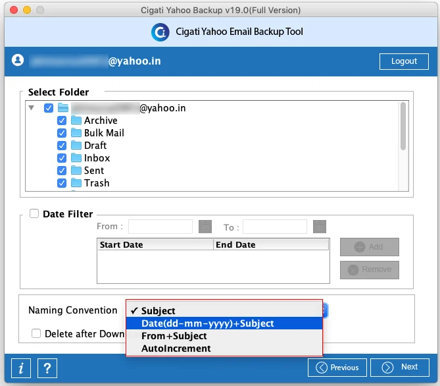Uncheck the Trash folder checkbox

62,183
